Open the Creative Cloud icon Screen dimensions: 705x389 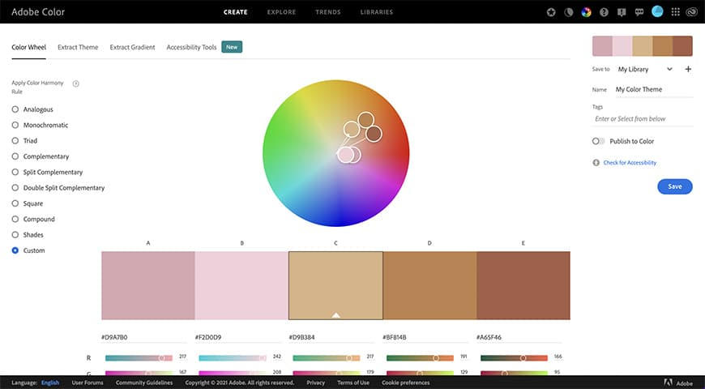[691, 12]
